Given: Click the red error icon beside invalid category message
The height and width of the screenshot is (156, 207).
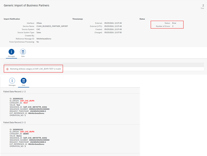Looking at the screenshot, I should click(8, 69).
